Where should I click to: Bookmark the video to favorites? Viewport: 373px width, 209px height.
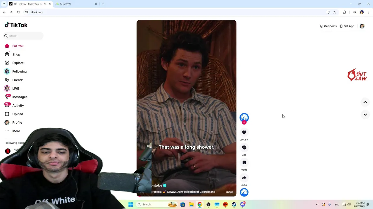click(x=244, y=163)
